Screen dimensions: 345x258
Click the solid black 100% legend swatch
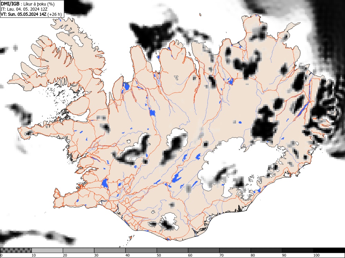click(x=329, y=250)
